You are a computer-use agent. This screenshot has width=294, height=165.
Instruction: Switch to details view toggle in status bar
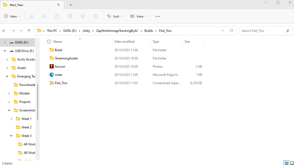pos(286,163)
